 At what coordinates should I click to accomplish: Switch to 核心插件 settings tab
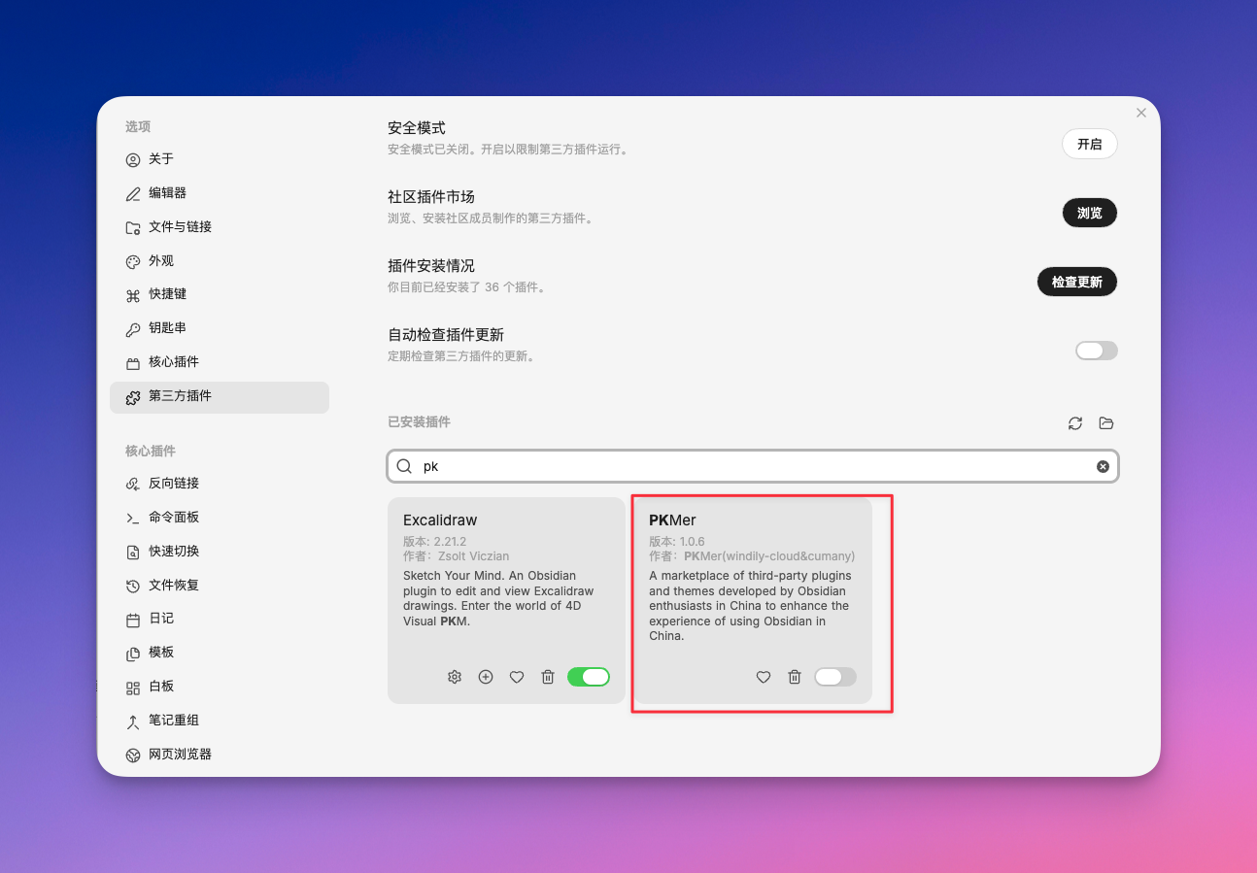pos(173,362)
